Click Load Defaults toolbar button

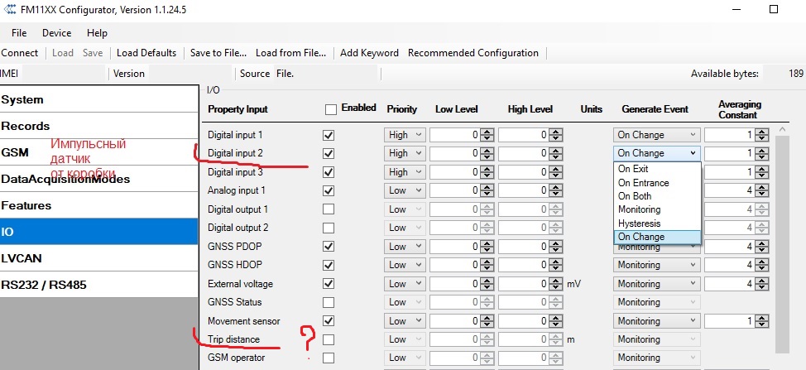pyautogui.click(x=146, y=53)
